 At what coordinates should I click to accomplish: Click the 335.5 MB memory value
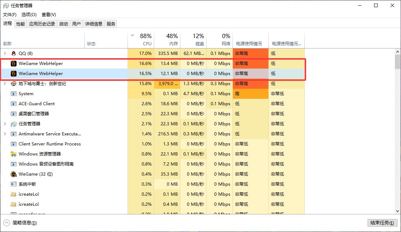pyautogui.click(x=168, y=54)
